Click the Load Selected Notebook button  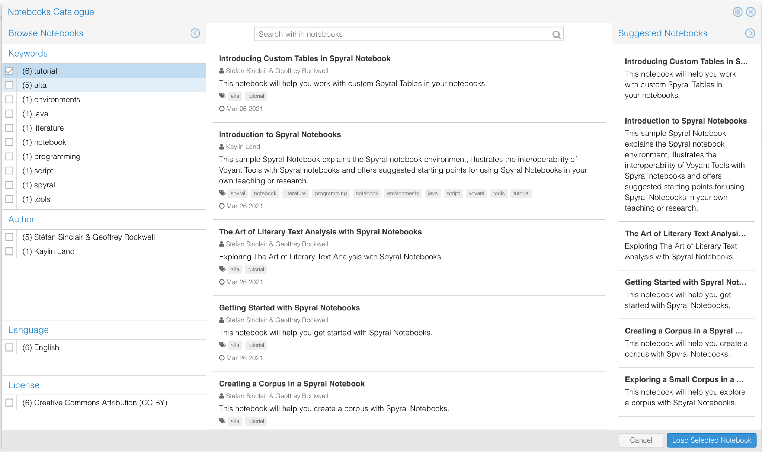(711, 440)
